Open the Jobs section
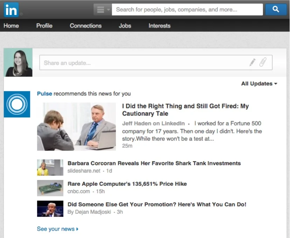 pyautogui.click(x=125, y=26)
